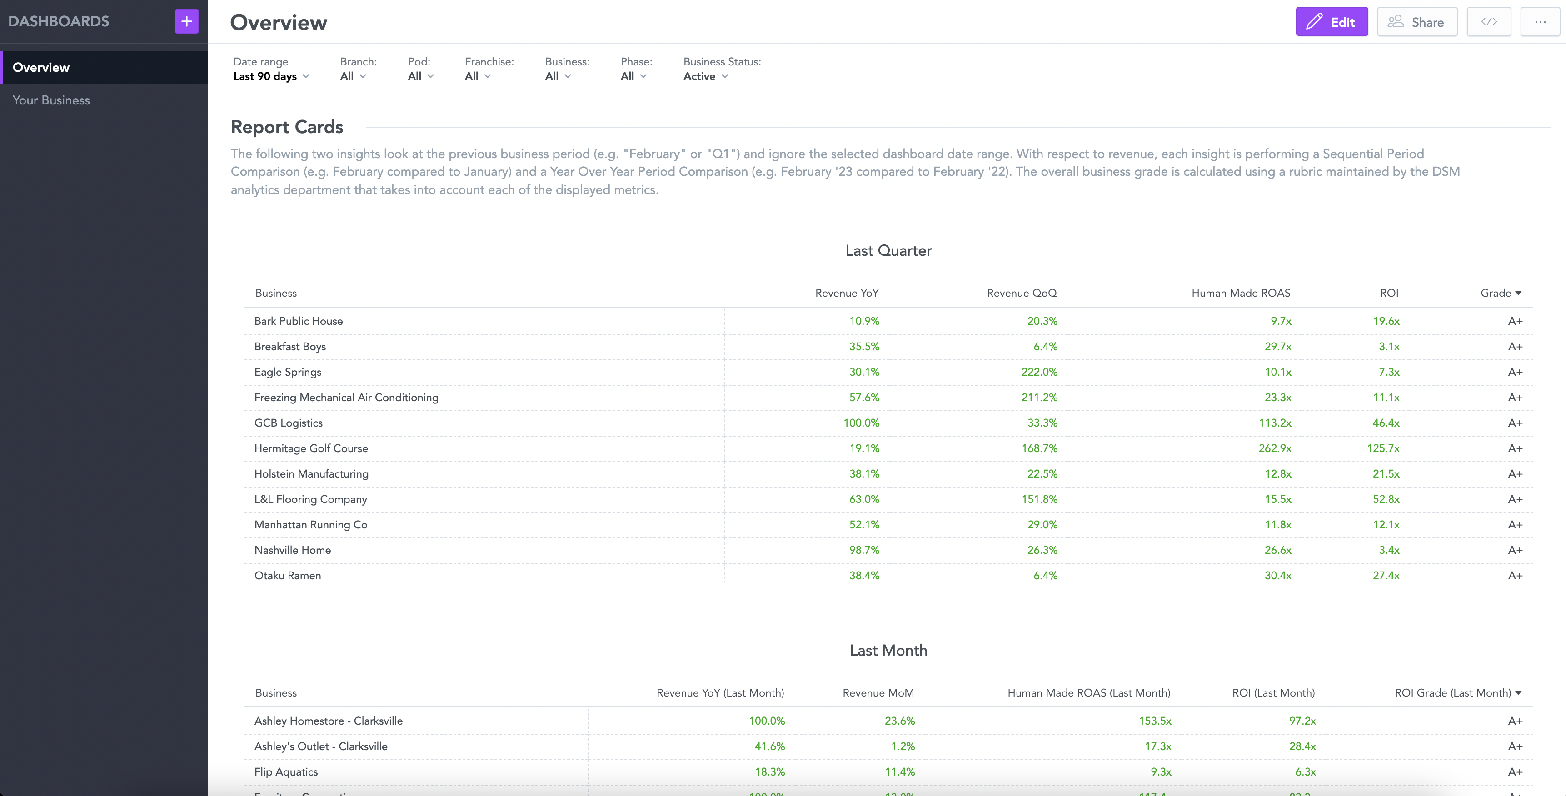Click the Edit pencil button
The width and height of the screenshot is (1566, 796).
pyautogui.click(x=1332, y=22)
